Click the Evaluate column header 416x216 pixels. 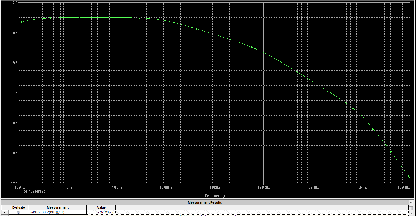(x=19, y=207)
